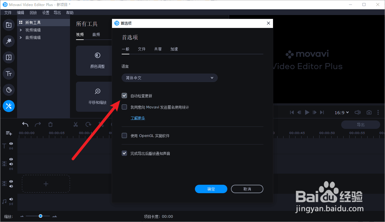Image resolution: width=385 pixels, height=222 pixels.
Task: Hide the main video track via eye icon
Action: (x=11, y=181)
